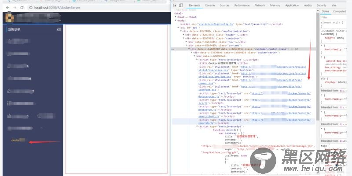The width and height of the screenshot is (352, 176).
Task: Open the cmp/tab.js script link
Action: tap(206, 123)
